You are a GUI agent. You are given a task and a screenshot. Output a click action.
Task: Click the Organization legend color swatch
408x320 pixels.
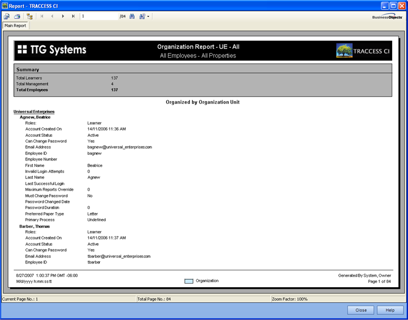[x=189, y=281]
